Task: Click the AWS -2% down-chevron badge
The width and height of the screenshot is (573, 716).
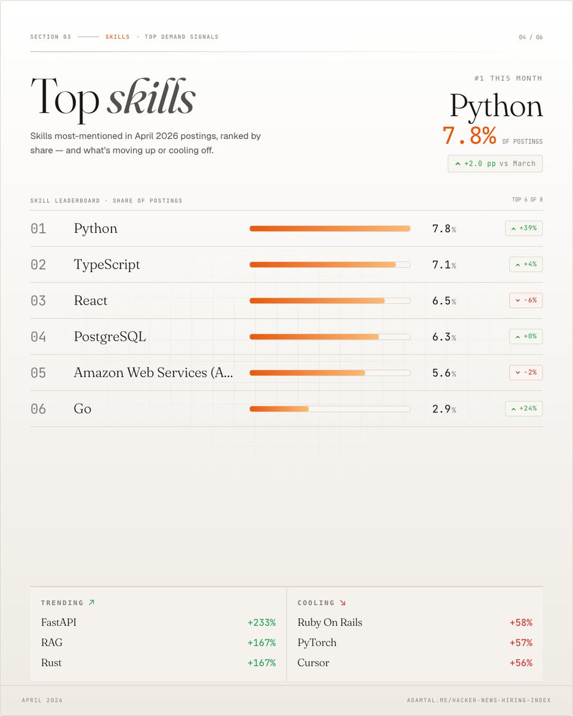Action: [526, 372]
